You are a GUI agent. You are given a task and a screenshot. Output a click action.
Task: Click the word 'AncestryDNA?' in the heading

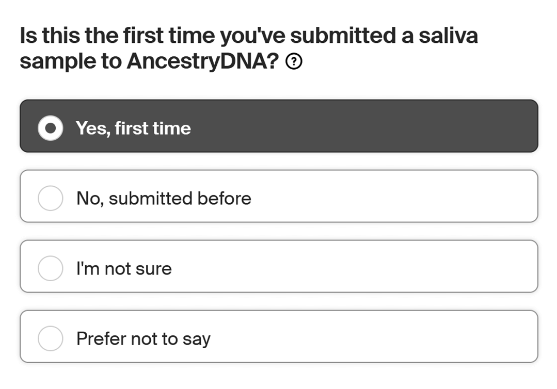click(x=202, y=61)
